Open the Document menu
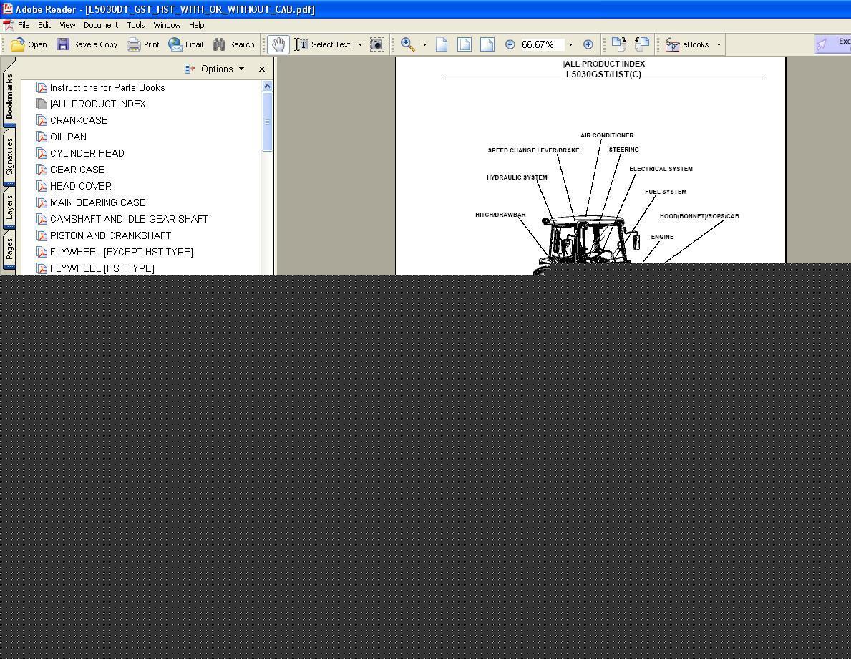This screenshot has height=659, width=851. (x=101, y=26)
